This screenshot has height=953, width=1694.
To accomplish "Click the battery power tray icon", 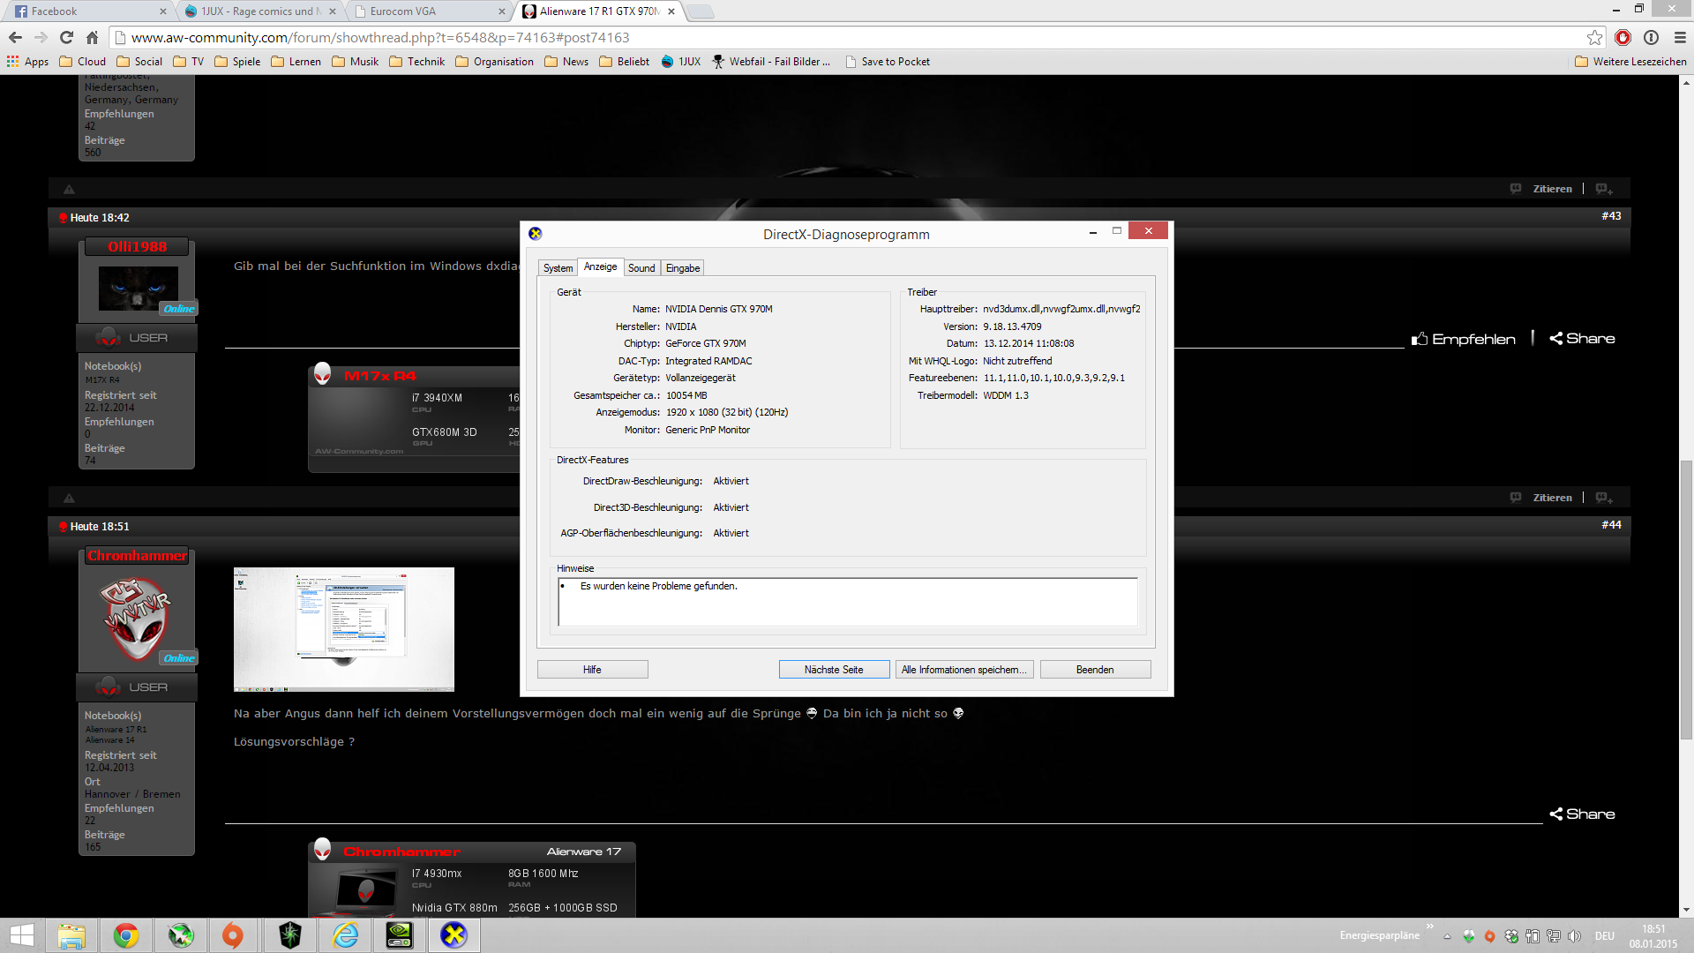I will pyautogui.click(x=1533, y=936).
